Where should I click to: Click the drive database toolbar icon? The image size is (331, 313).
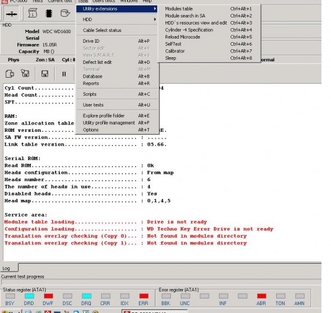65,13
